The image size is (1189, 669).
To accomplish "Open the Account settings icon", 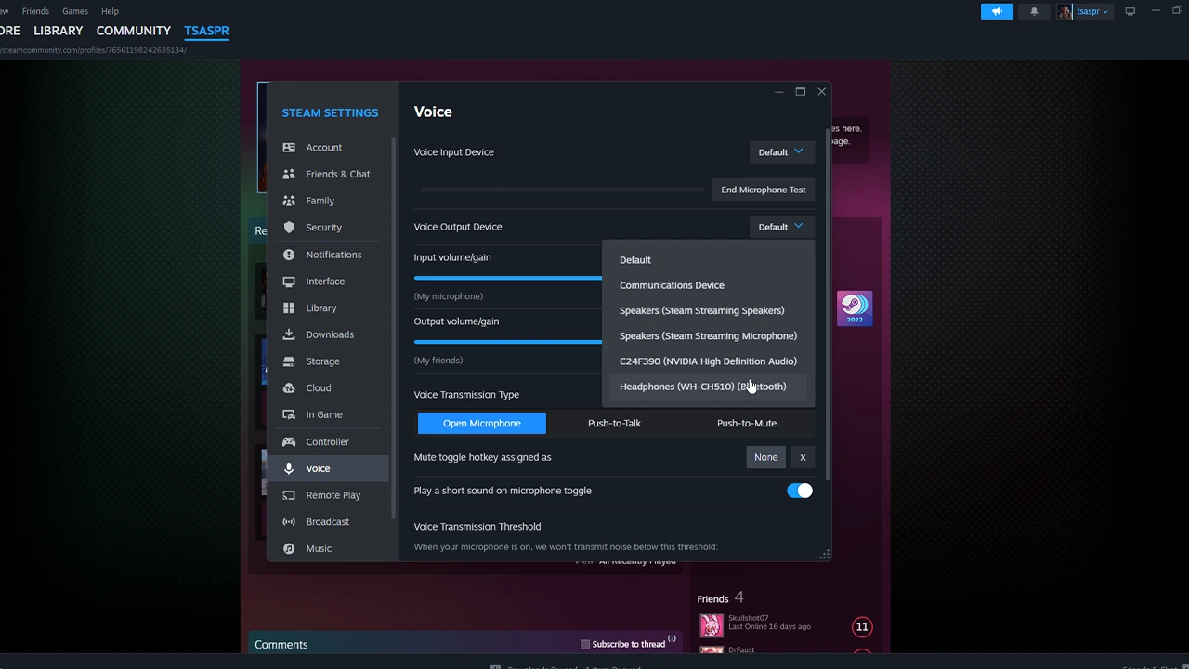I will 289,147.
